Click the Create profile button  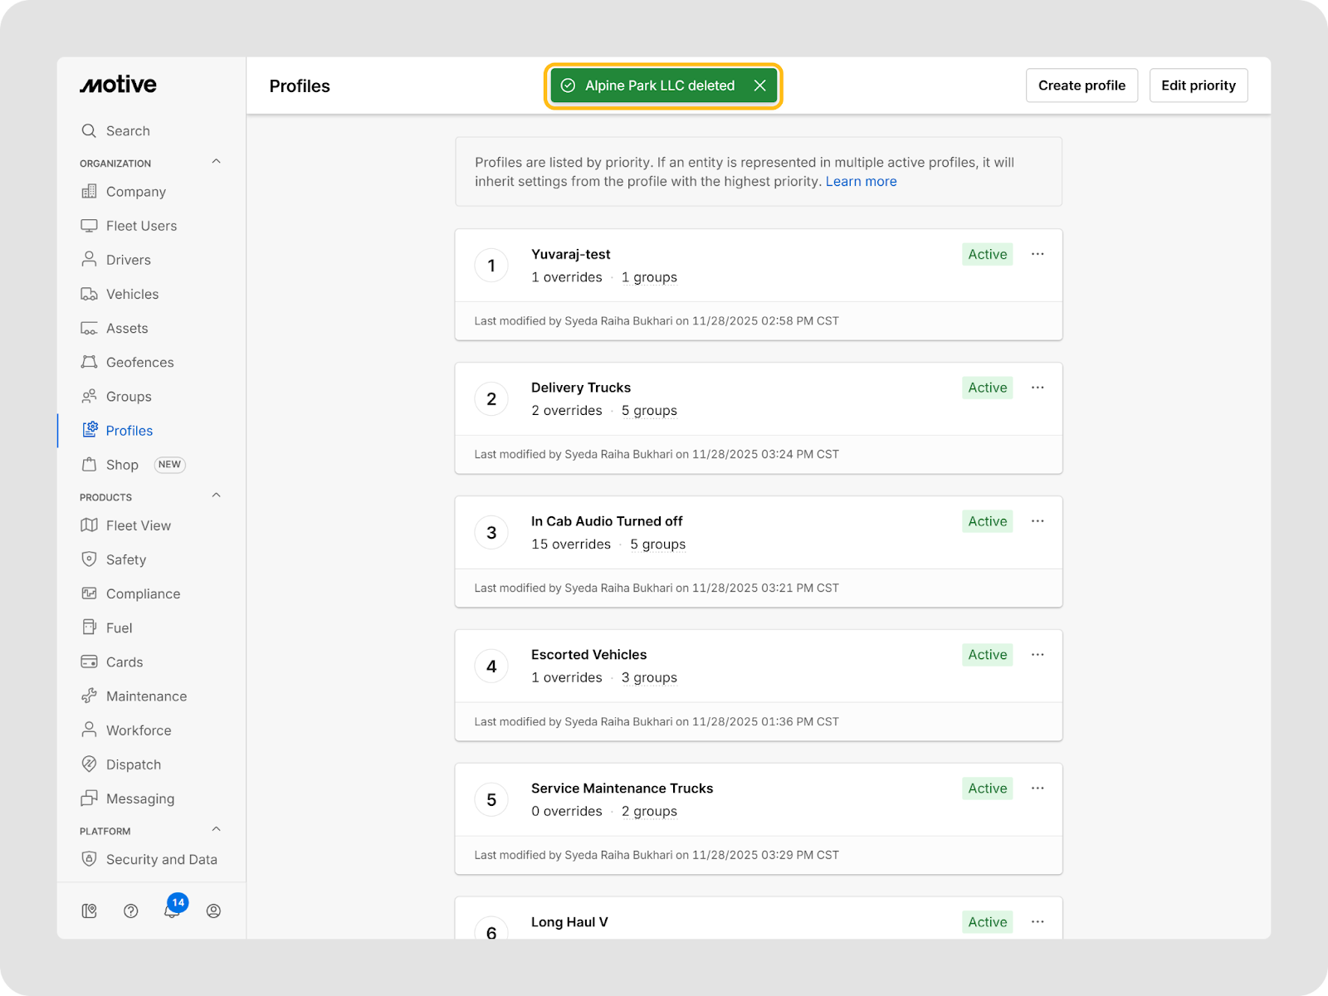click(x=1081, y=85)
